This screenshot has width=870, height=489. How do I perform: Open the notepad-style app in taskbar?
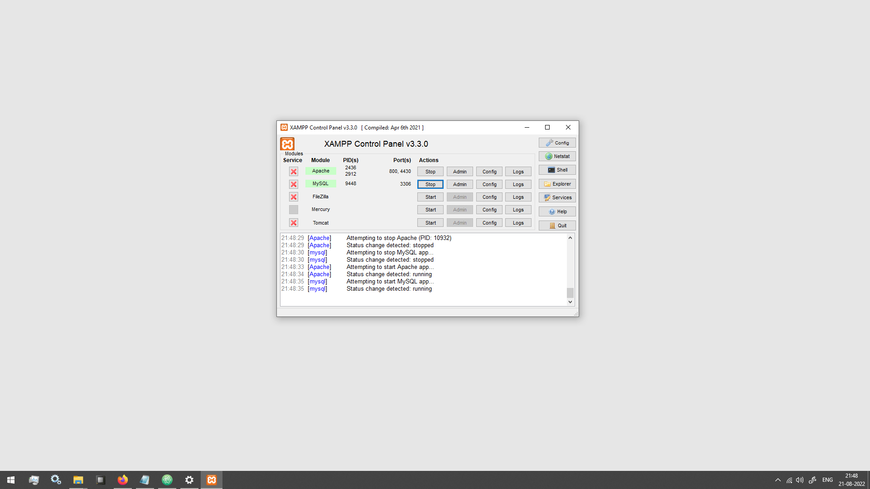pyautogui.click(x=145, y=480)
